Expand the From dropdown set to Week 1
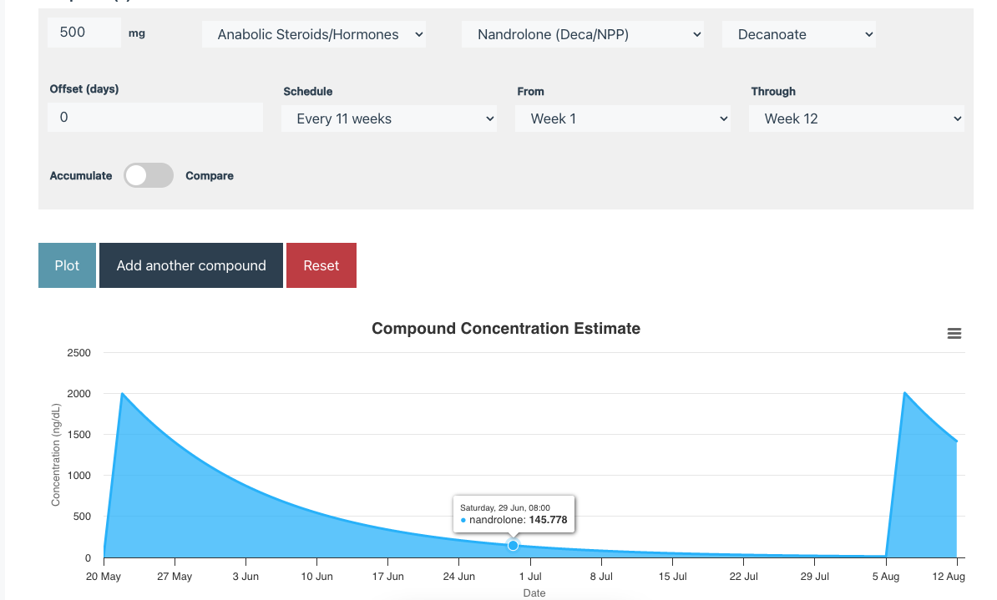Screen dimensions: 997x600 point(623,118)
